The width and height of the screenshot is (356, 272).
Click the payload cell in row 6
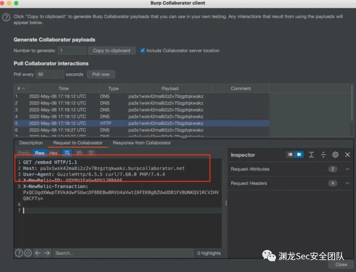click(x=166, y=130)
